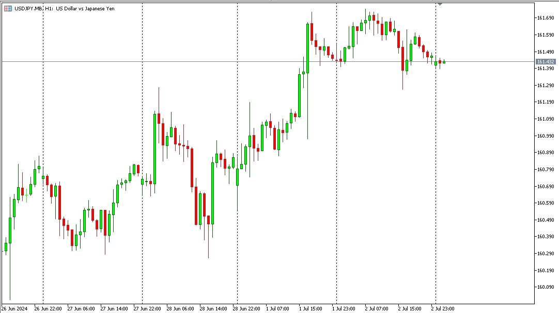This screenshot has height=313, width=559.
Task: Click the 160.890 price scale label
Action: click(x=546, y=153)
